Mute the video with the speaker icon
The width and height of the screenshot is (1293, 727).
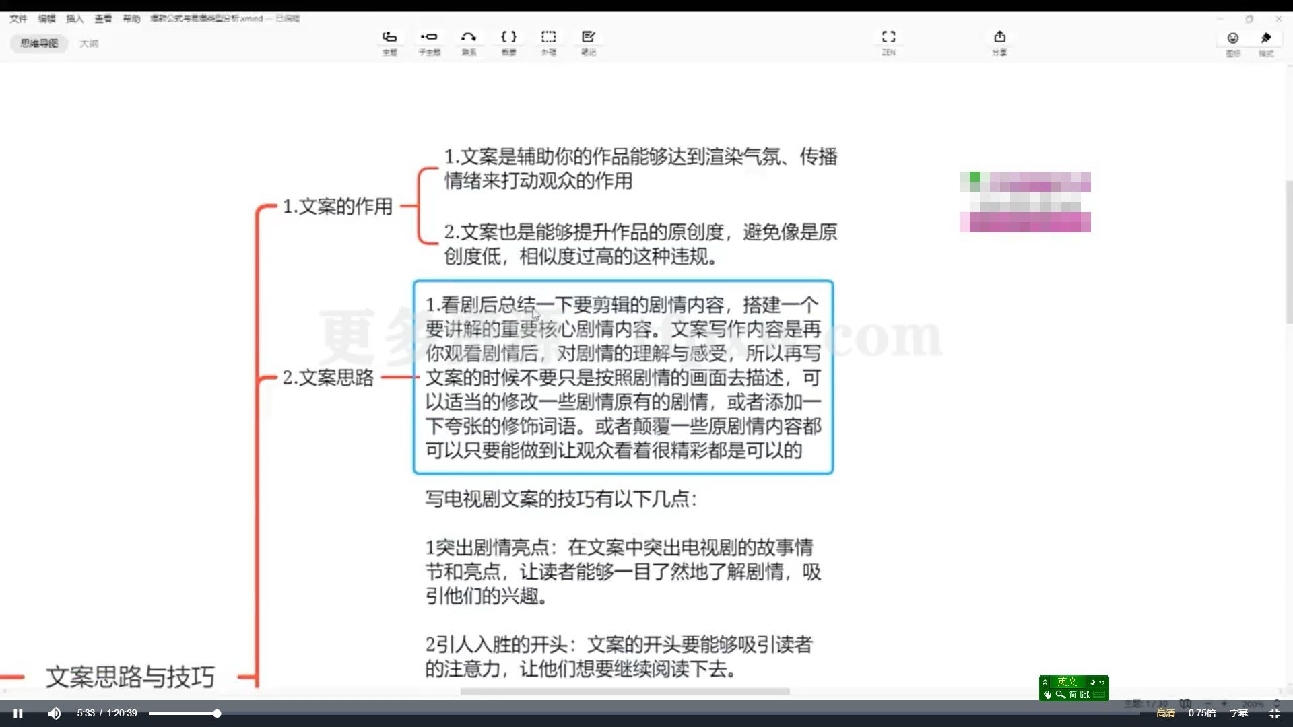pyautogui.click(x=54, y=713)
